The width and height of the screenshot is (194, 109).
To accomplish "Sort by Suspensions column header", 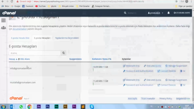I will (75, 59).
